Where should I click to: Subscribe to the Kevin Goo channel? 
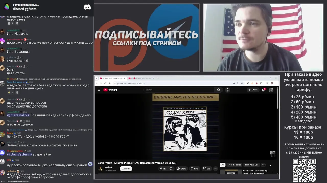(126, 169)
